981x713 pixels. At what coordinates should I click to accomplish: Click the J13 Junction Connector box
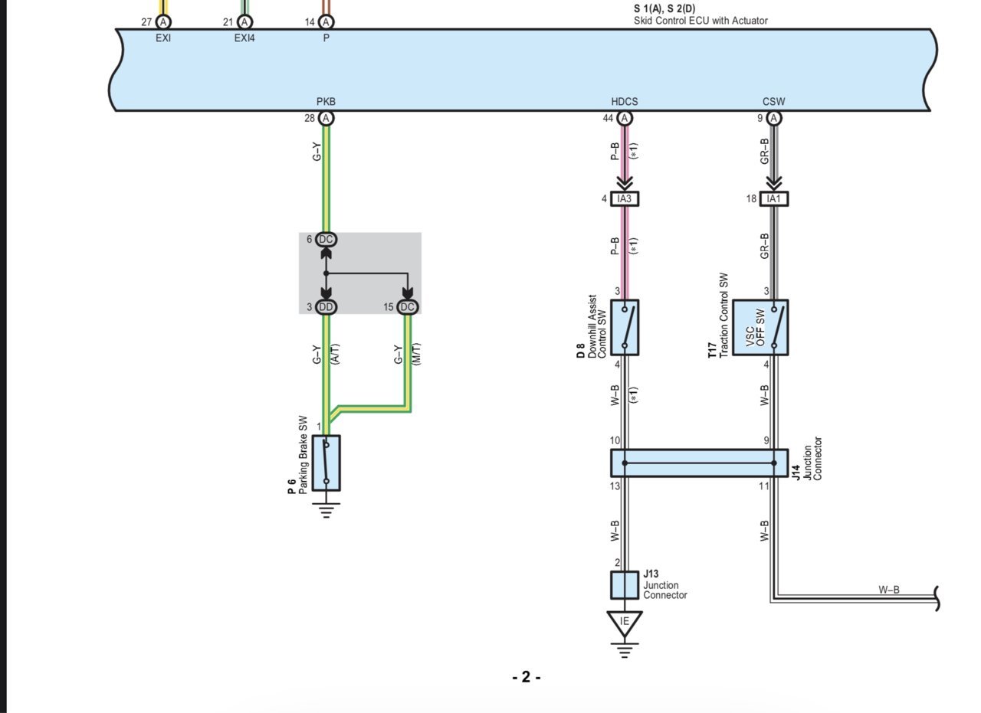pyautogui.click(x=625, y=585)
